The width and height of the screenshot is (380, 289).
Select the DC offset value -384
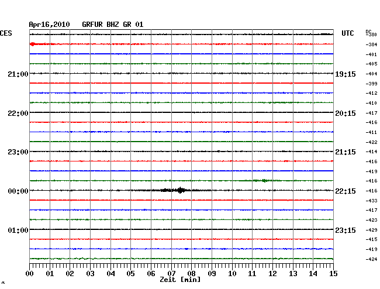pyautogui.click(x=371, y=44)
